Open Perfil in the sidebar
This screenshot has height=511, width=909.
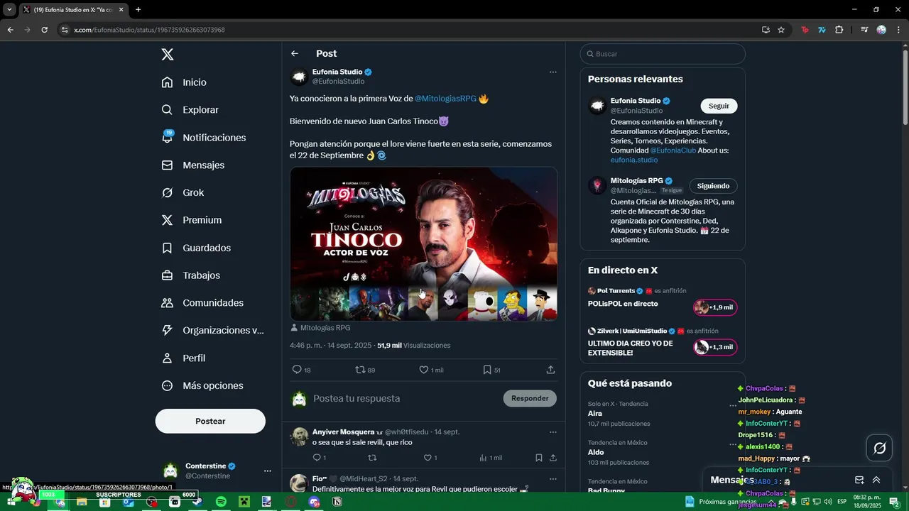(183, 358)
